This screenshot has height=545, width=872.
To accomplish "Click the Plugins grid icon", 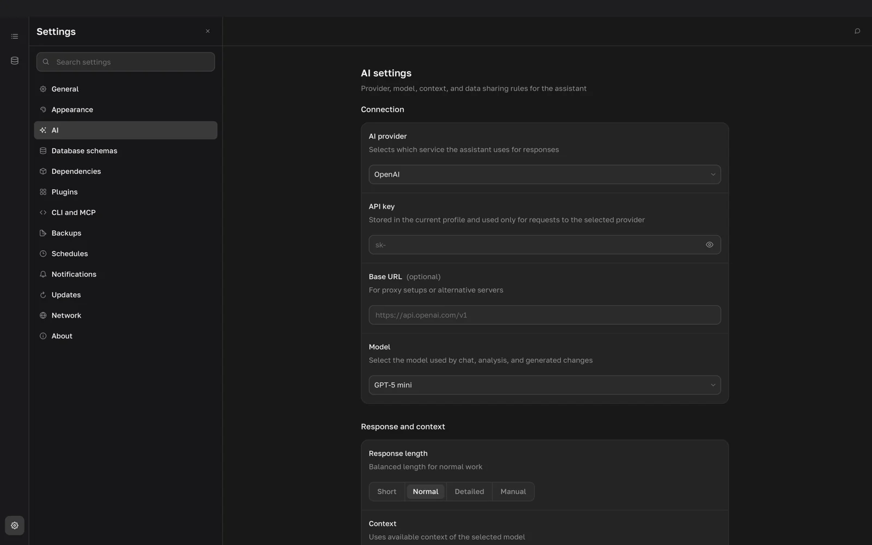I will click(43, 192).
